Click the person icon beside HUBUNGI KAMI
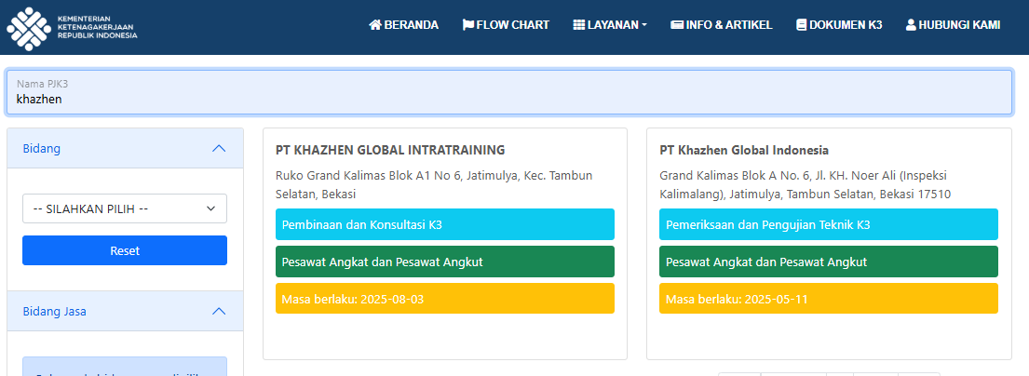Image resolution: width=1029 pixels, height=376 pixels. pyautogui.click(x=911, y=25)
